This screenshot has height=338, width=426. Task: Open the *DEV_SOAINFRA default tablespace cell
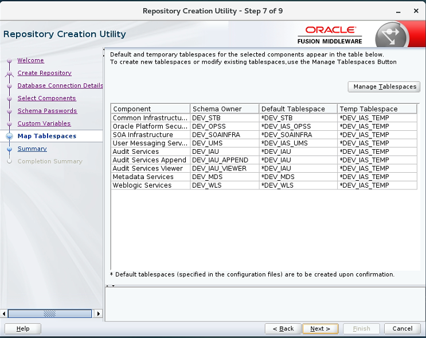pos(298,135)
